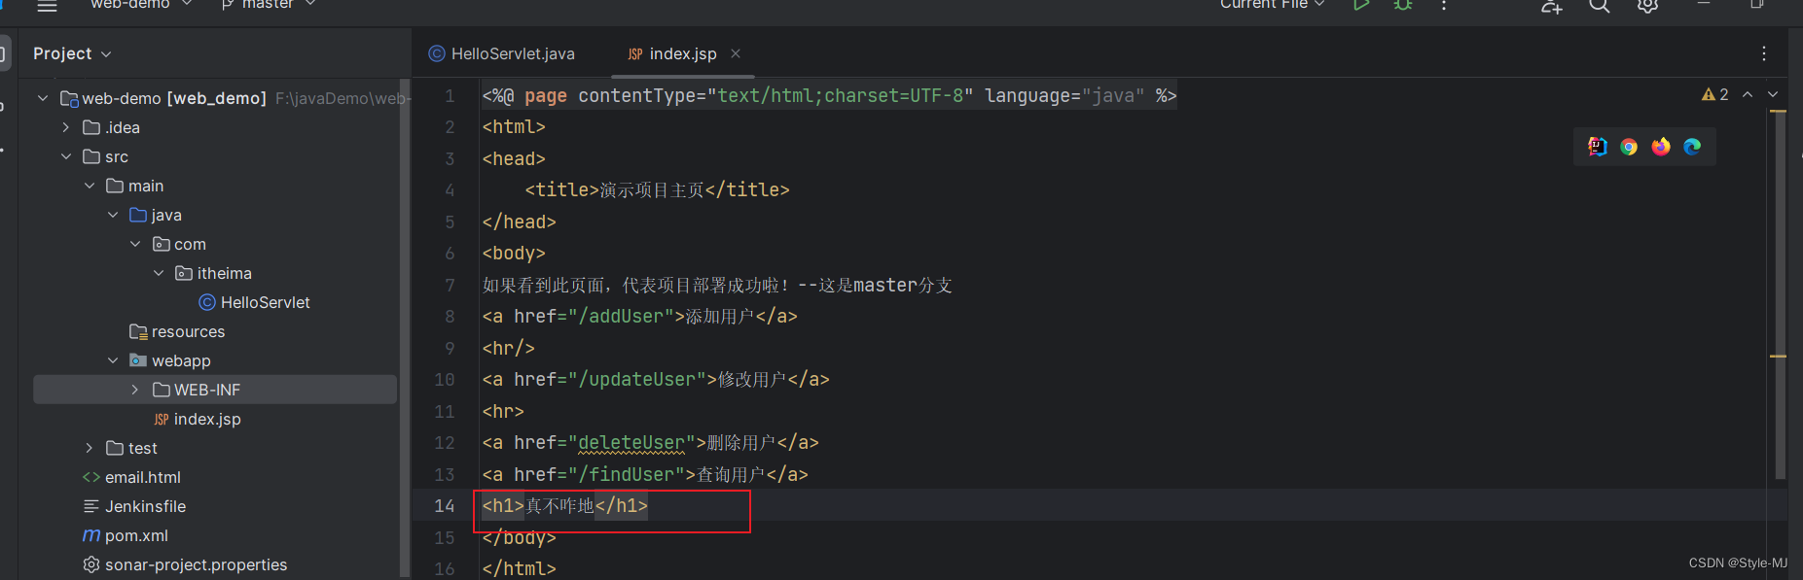
Task: Click the closing </html> tag
Action: 520,568
